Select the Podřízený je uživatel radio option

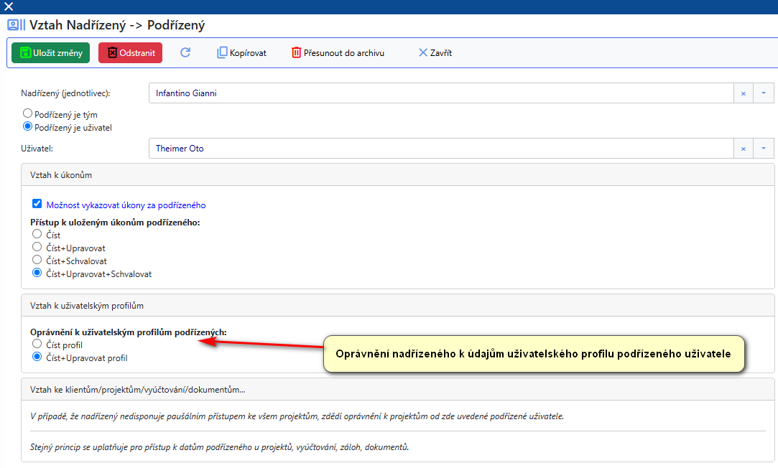(x=28, y=126)
